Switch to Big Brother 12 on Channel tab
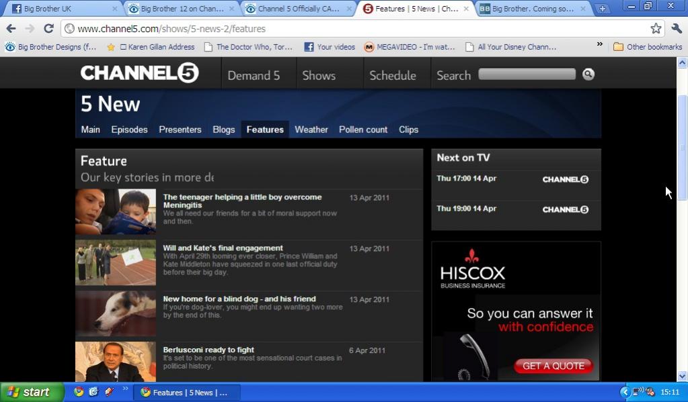 tap(182, 9)
